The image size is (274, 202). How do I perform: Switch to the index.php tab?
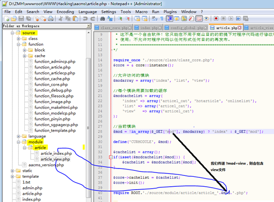(148, 28)
